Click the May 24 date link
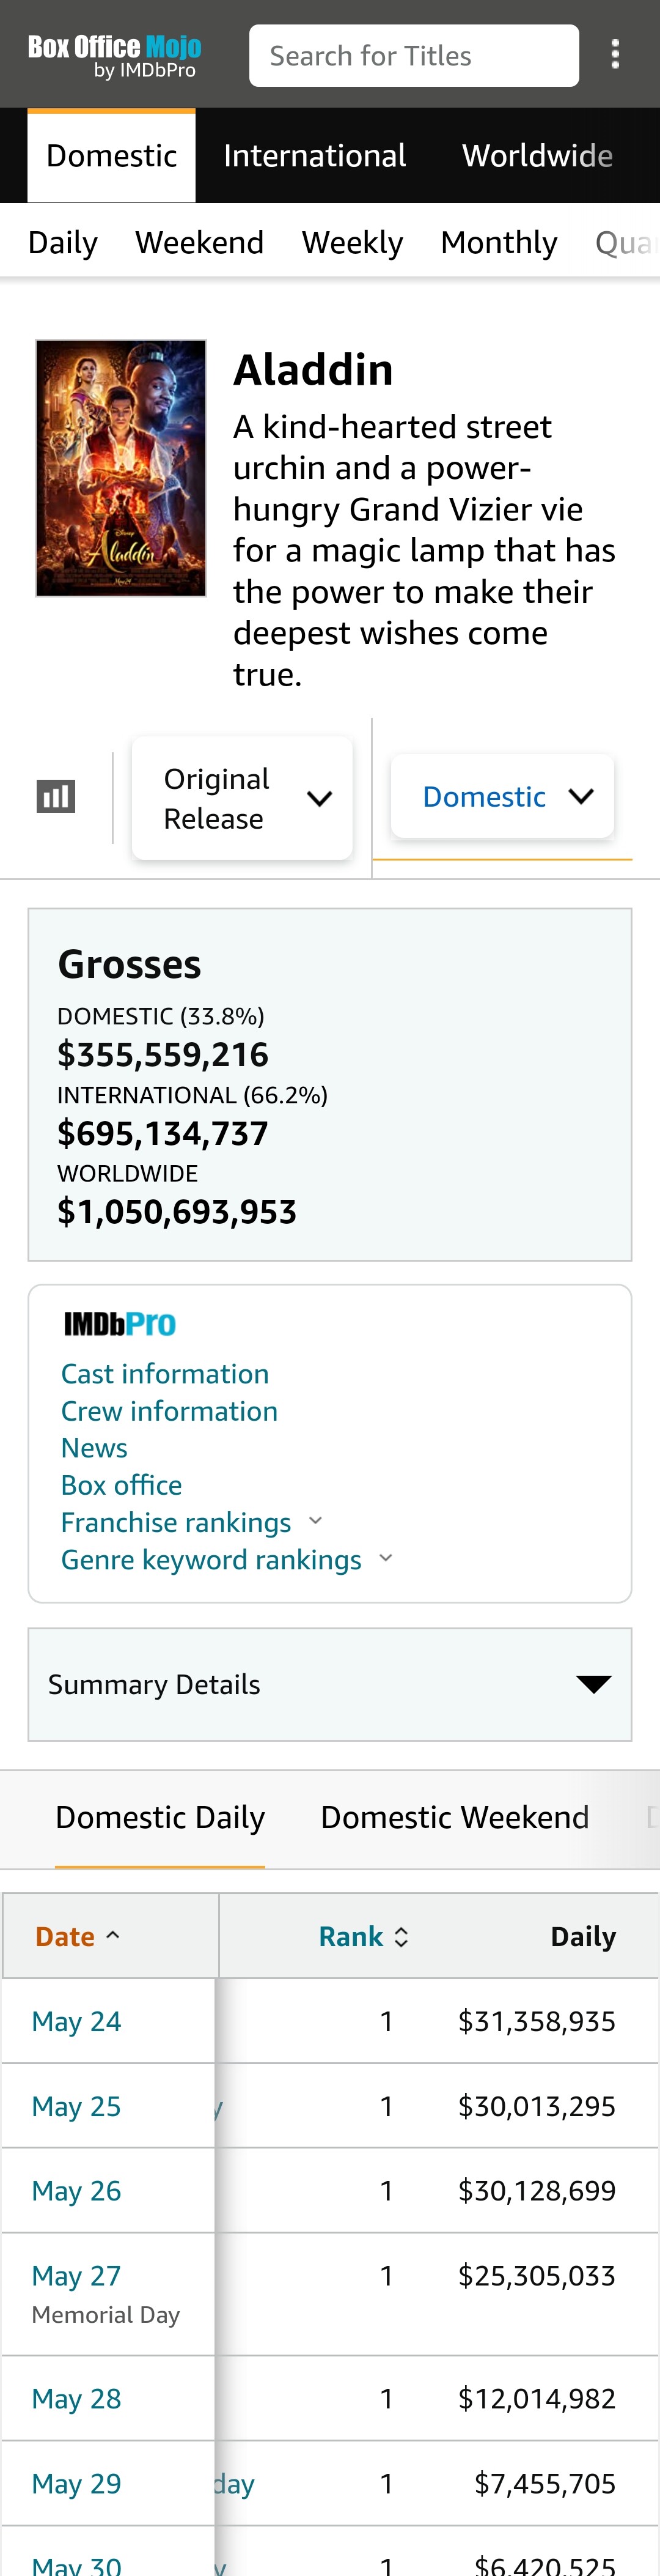660x2576 pixels. point(76,2021)
